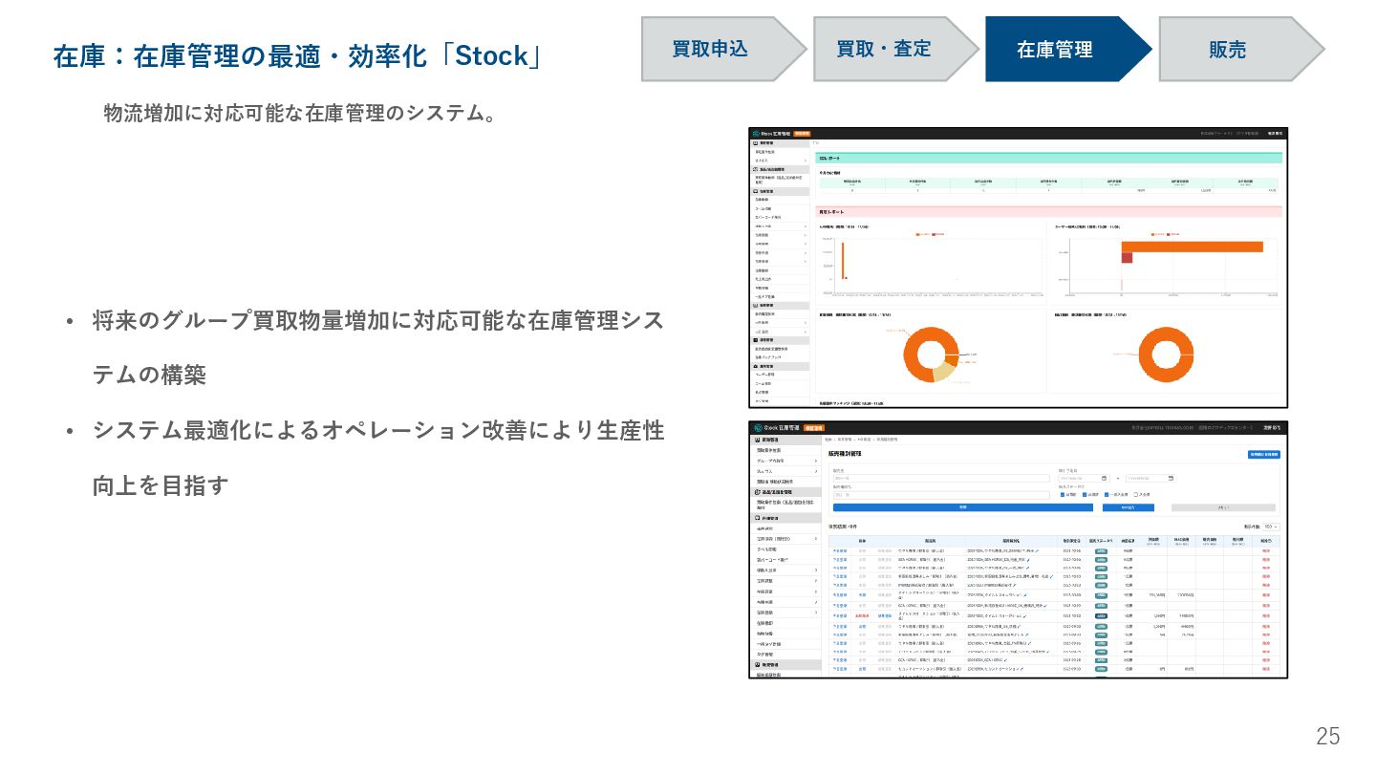1376x774 pixels.
Task: Click the end date input field in lower screenshot
Action: [1150, 478]
